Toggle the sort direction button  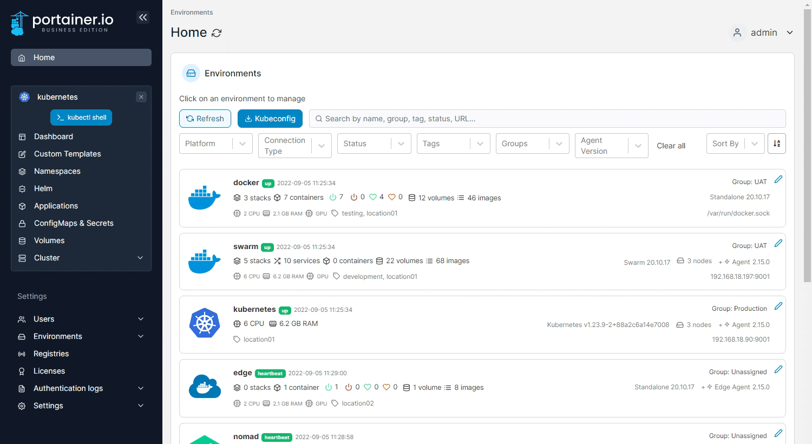(x=777, y=143)
